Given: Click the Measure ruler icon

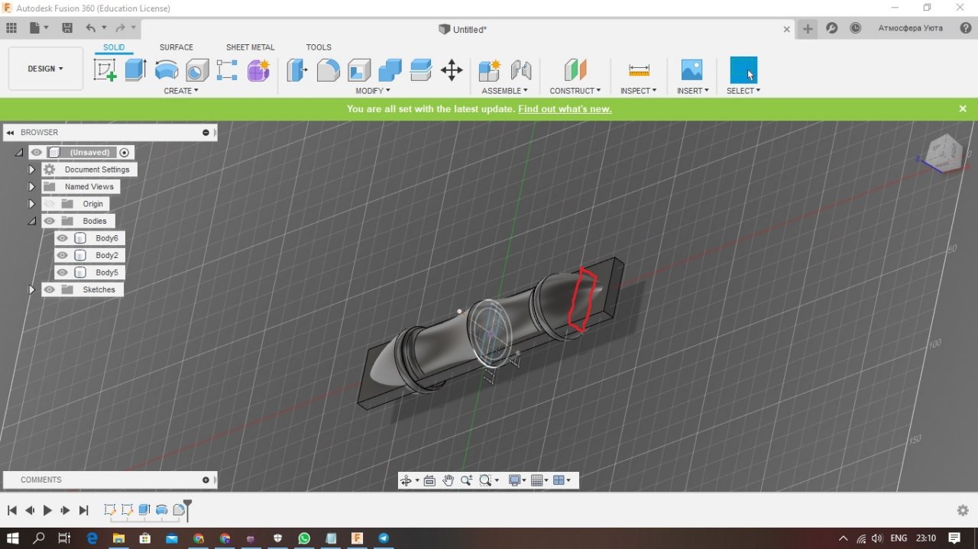Looking at the screenshot, I should (x=639, y=70).
